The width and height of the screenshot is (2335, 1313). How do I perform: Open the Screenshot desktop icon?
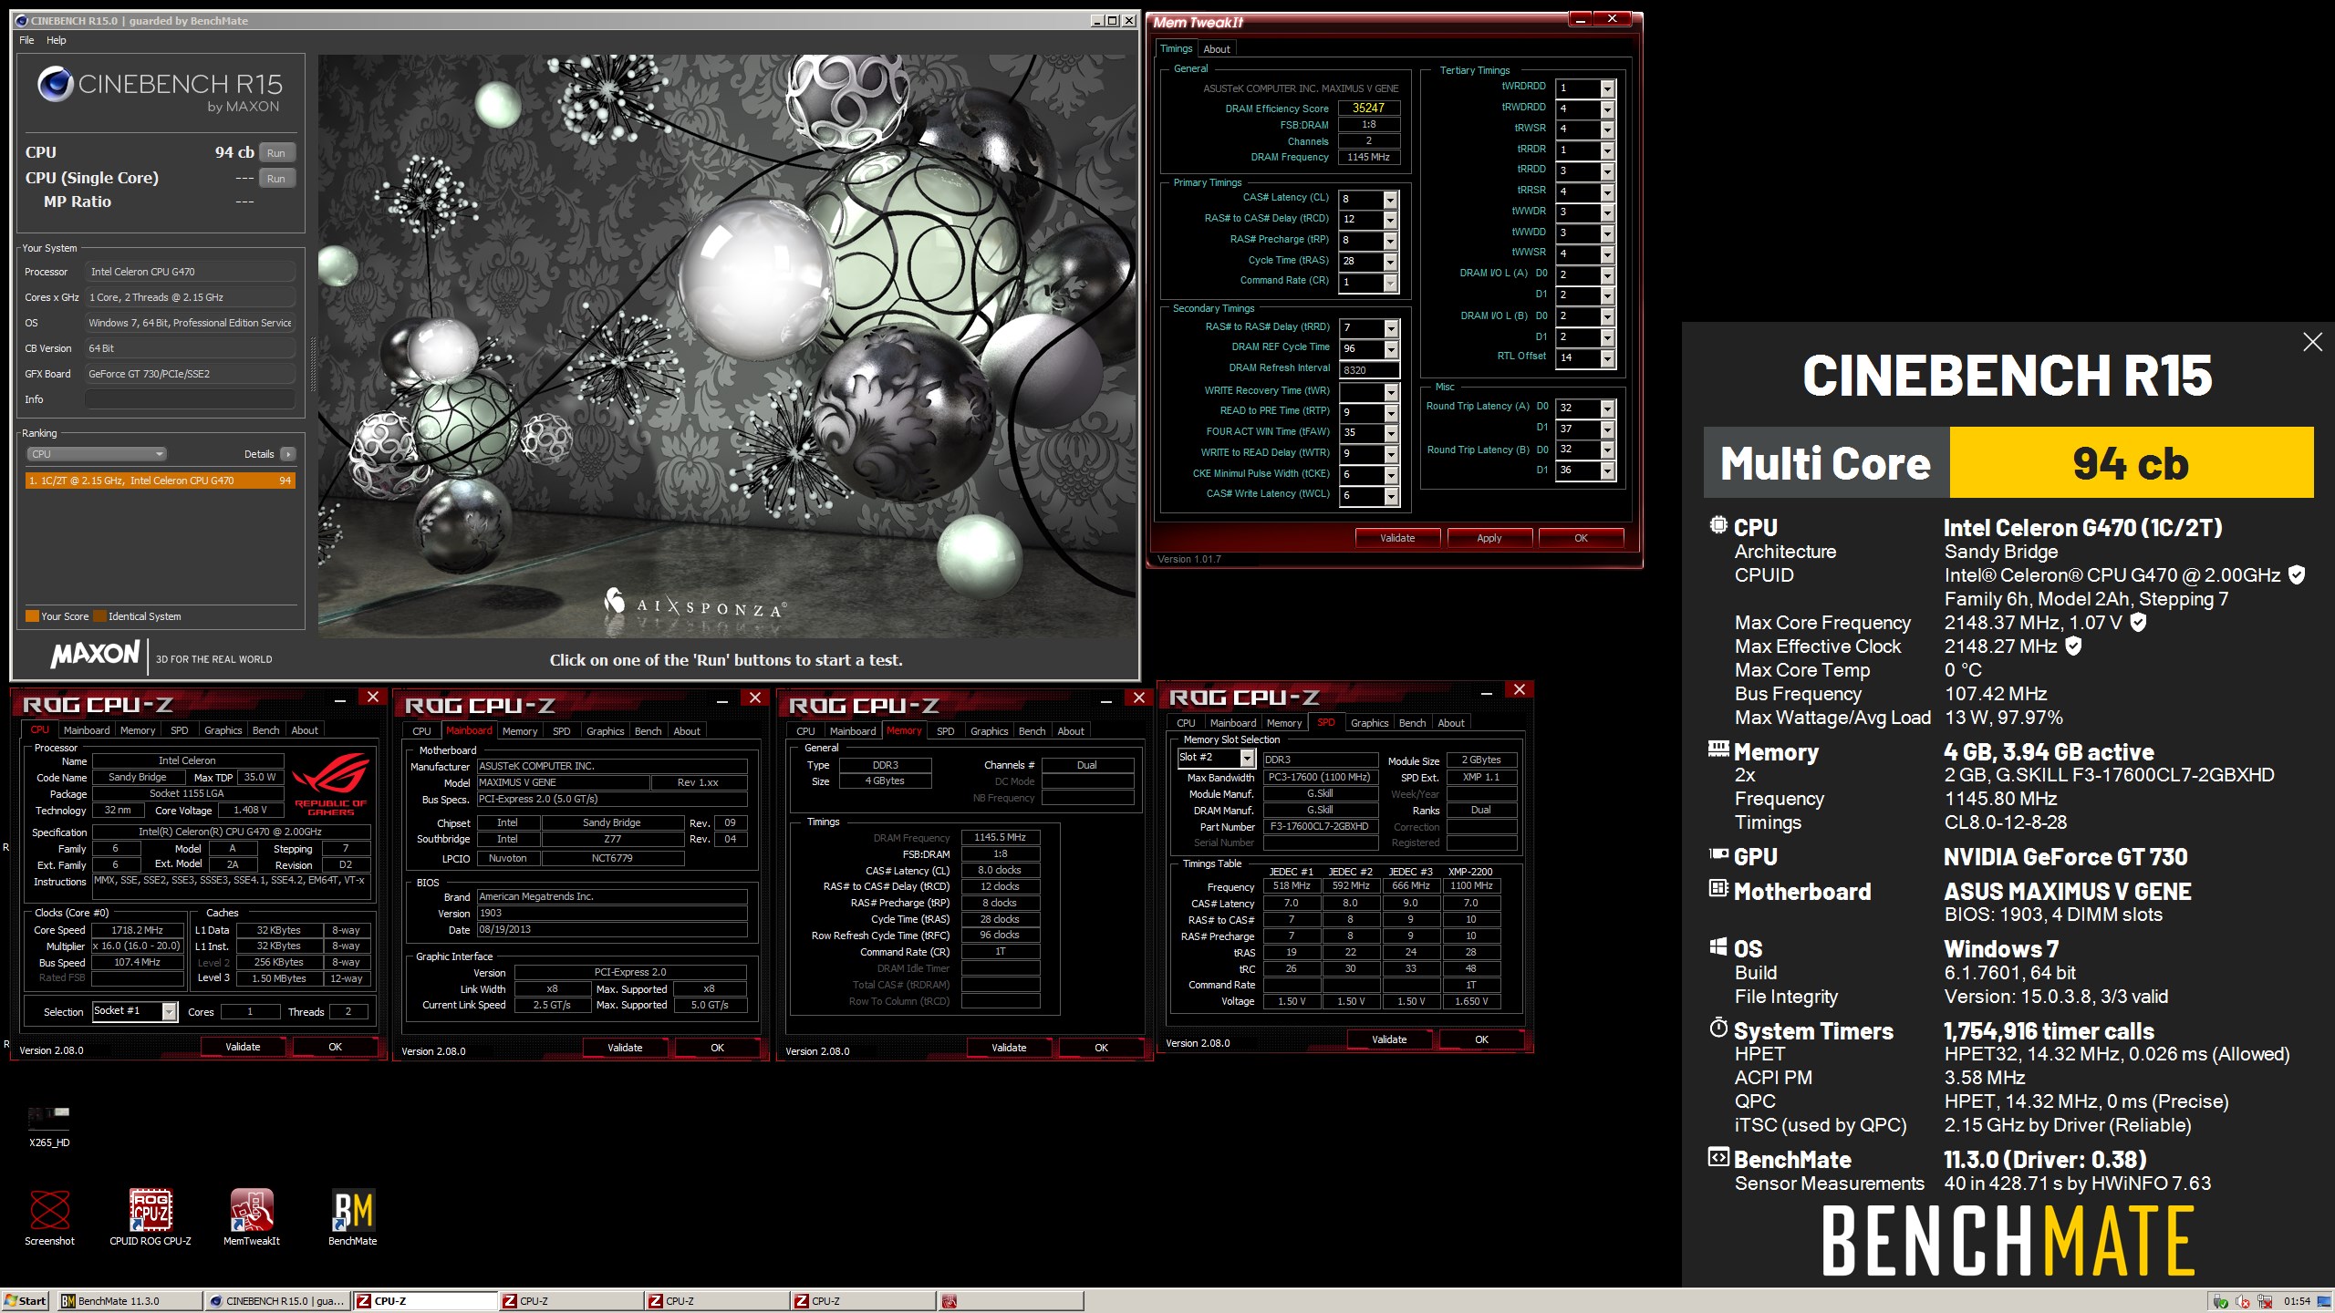click(x=49, y=1216)
